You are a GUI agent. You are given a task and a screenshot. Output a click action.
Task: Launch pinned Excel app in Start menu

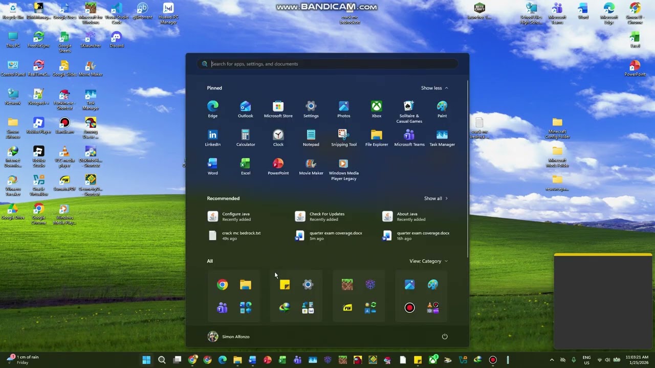click(245, 167)
